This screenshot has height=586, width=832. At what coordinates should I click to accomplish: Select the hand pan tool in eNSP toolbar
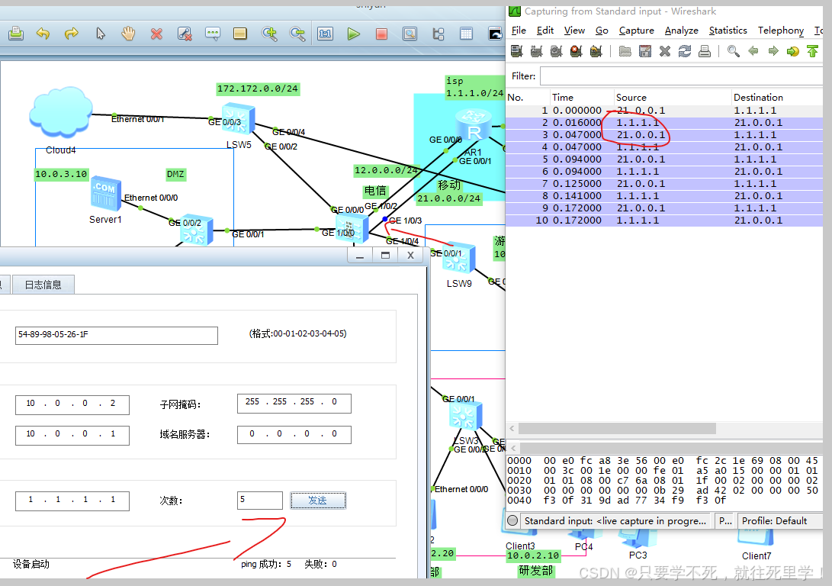point(128,34)
